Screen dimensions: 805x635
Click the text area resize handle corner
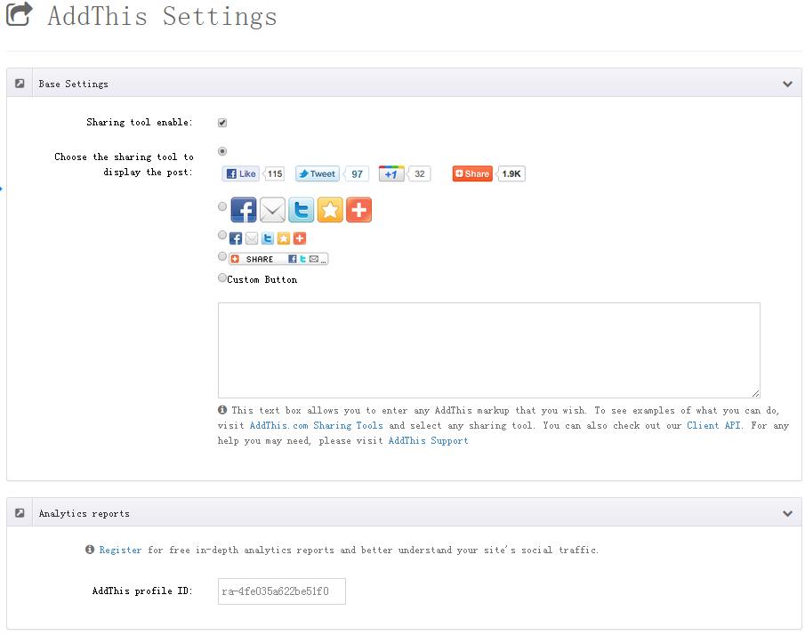[x=756, y=394]
